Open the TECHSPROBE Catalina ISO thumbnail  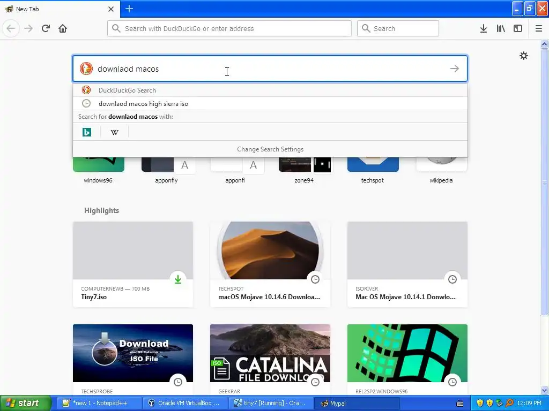(133, 353)
